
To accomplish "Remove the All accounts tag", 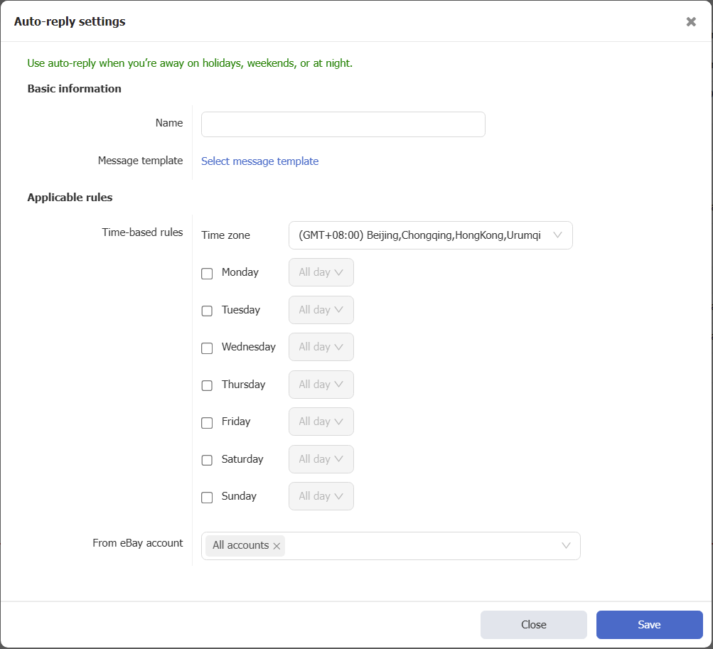I will [x=277, y=546].
